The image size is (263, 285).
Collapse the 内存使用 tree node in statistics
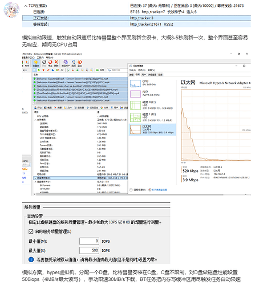pos(35,120)
